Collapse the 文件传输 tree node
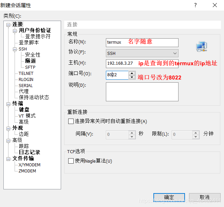This screenshot has width=224, height=207. coord(8,159)
